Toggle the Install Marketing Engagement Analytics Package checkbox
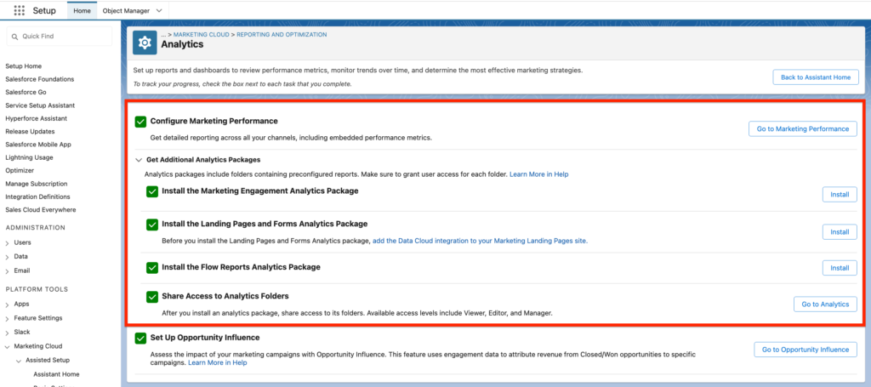871x387 pixels. click(152, 191)
